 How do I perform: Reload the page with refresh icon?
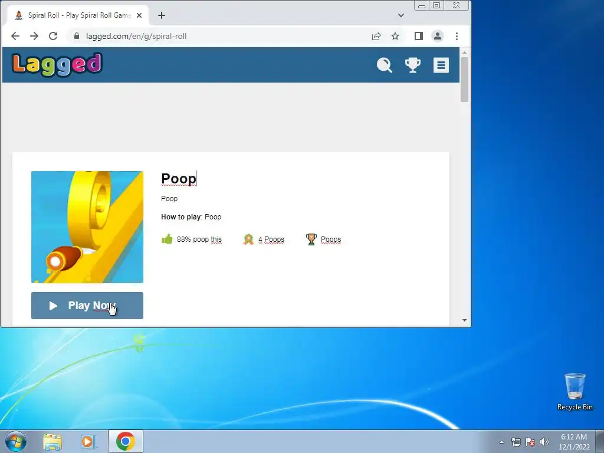[53, 36]
